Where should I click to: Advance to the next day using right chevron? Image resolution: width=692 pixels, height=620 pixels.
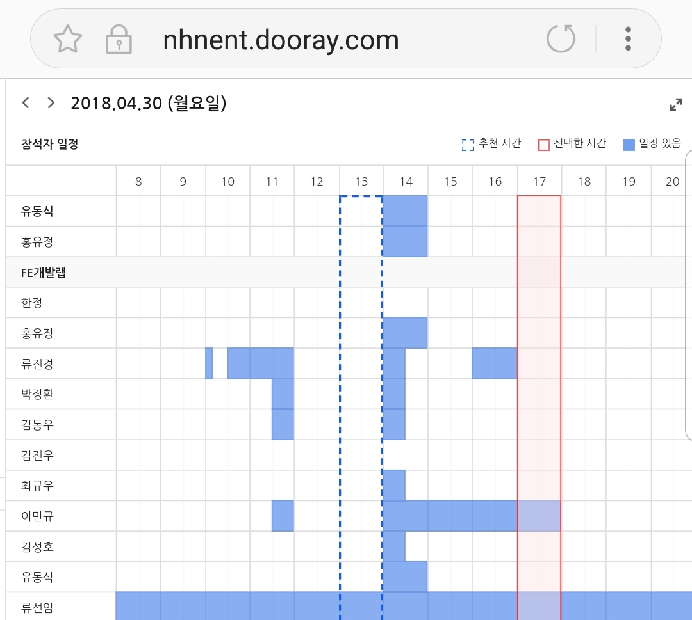coord(50,102)
